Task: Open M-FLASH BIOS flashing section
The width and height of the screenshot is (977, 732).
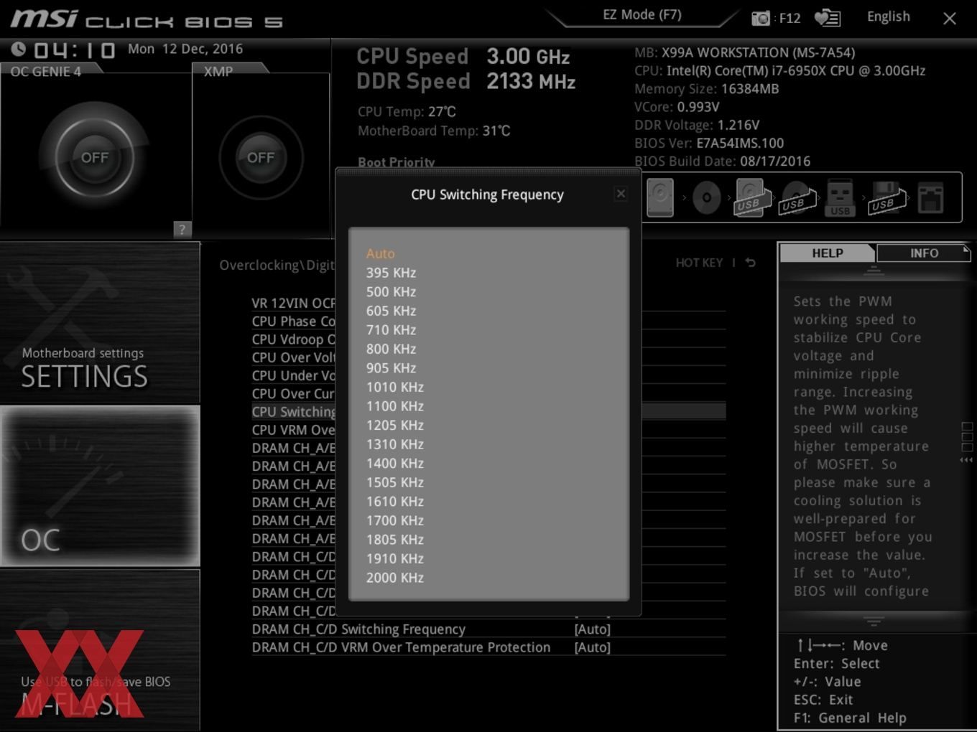Action: (100, 650)
